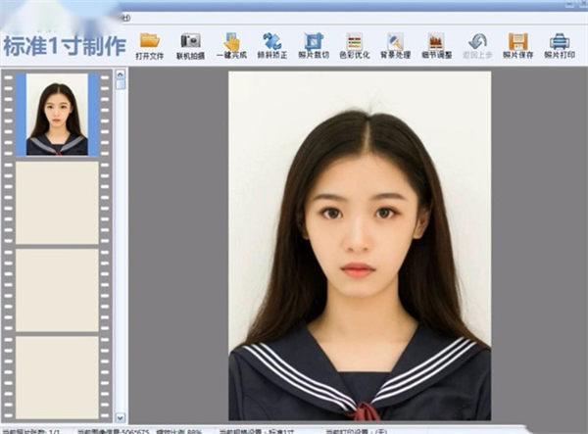The image size is (588, 434).
Task: Click the filmstrip vertical scrollbar track
Action: 121,245
